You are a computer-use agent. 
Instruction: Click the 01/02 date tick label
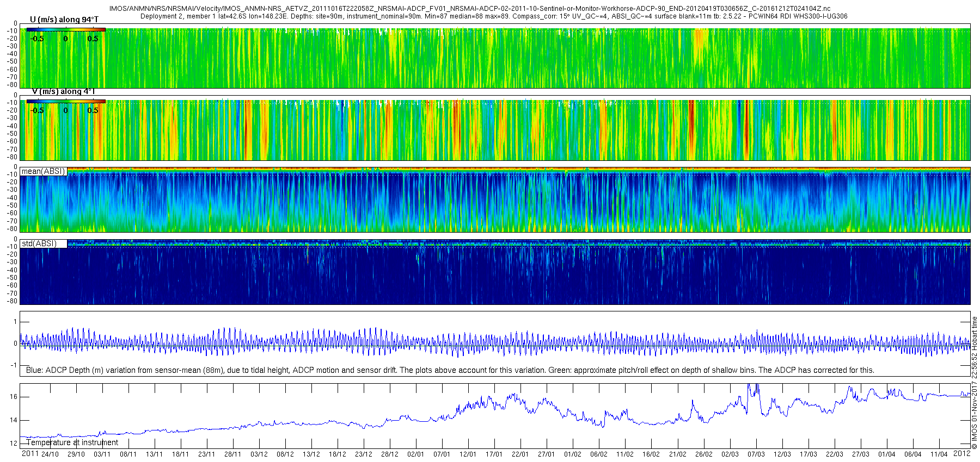click(573, 454)
